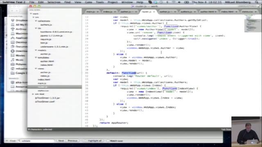Open jquery-1.7.2.min.js in sidebar
The width and height of the screenshot is (262, 147).
(x=51, y=36)
